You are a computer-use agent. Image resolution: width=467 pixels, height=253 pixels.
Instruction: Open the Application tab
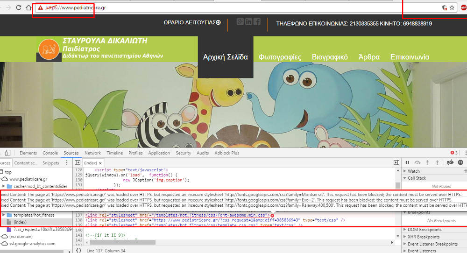[159, 153]
